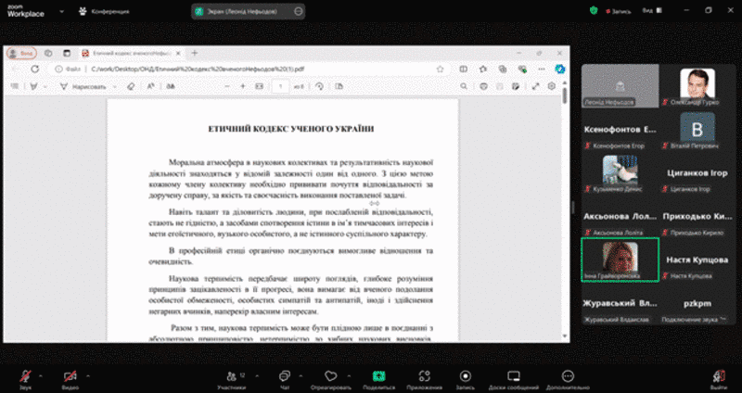Expand highlight color dropdown arrow

pyautogui.click(x=45, y=86)
